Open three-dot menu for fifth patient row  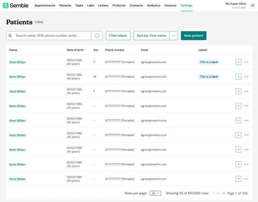246,121
